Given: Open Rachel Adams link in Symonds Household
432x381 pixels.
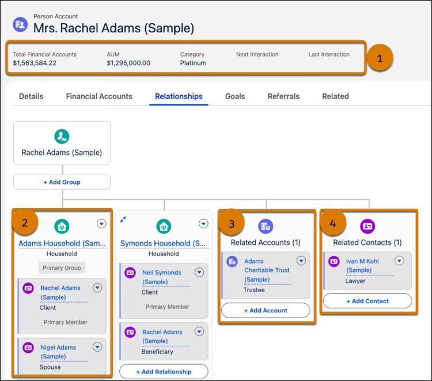Looking at the screenshot, I should (x=162, y=337).
